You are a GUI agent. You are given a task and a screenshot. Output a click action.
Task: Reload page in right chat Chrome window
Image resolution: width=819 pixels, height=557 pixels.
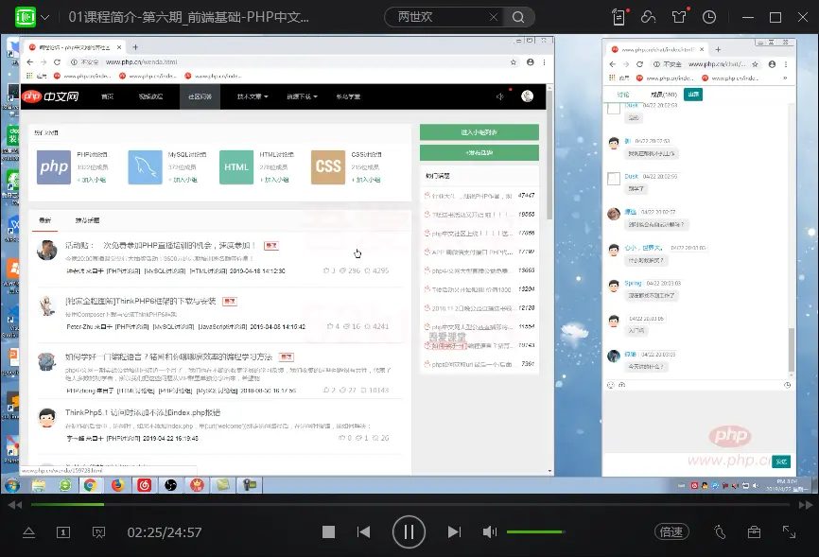point(639,64)
